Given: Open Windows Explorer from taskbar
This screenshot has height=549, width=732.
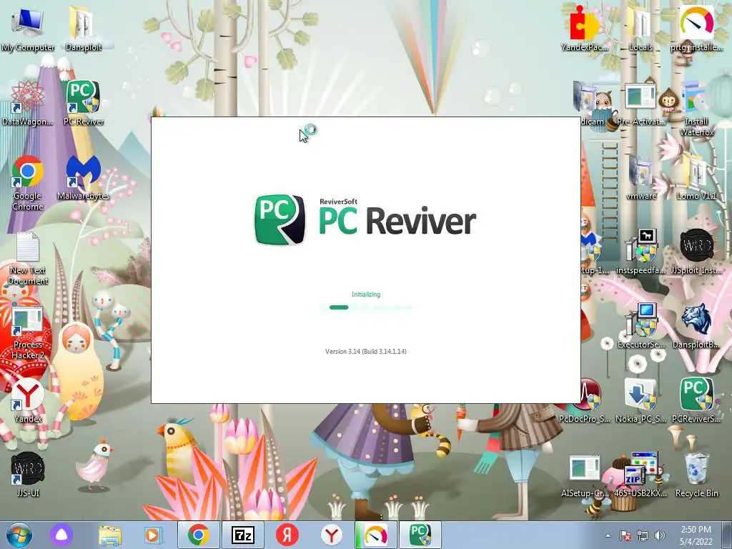Looking at the screenshot, I should pyautogui.click(x=110, y=535).
